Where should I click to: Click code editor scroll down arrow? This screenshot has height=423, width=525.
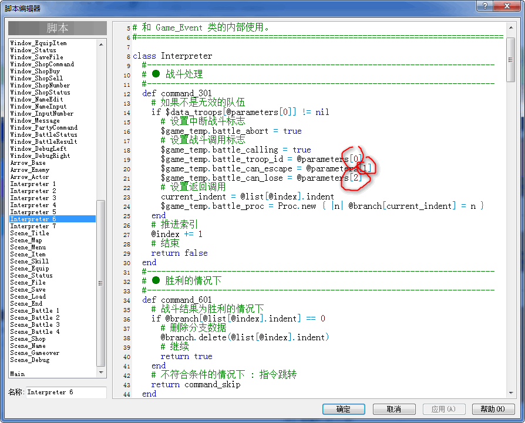(x=510, y=392)
